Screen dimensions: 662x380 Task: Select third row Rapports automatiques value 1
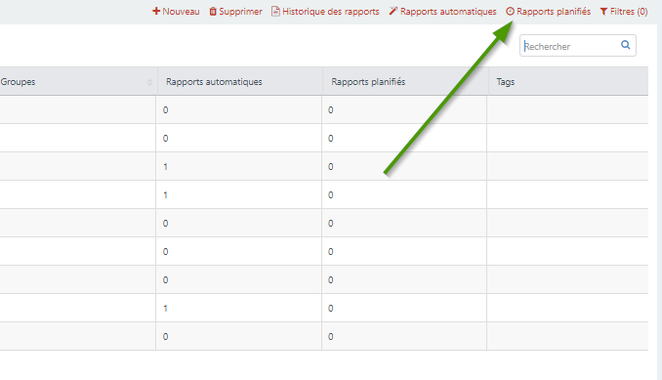tap(166, 167)
